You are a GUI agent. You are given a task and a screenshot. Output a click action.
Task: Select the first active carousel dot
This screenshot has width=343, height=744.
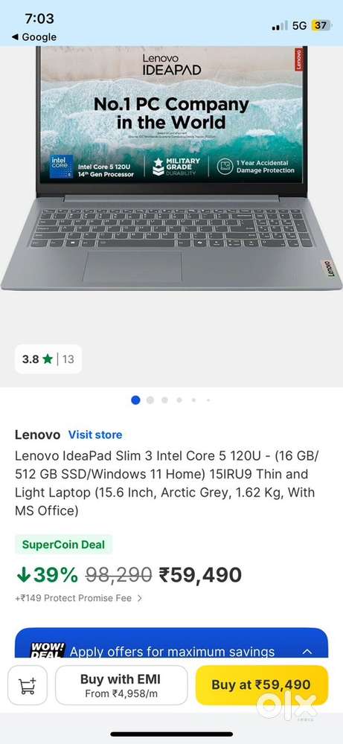(x=135, y=400)
